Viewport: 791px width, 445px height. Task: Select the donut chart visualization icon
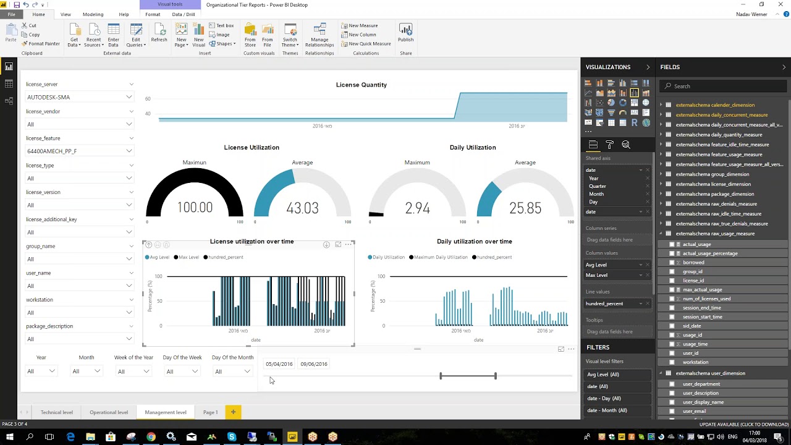coord(623,103)
